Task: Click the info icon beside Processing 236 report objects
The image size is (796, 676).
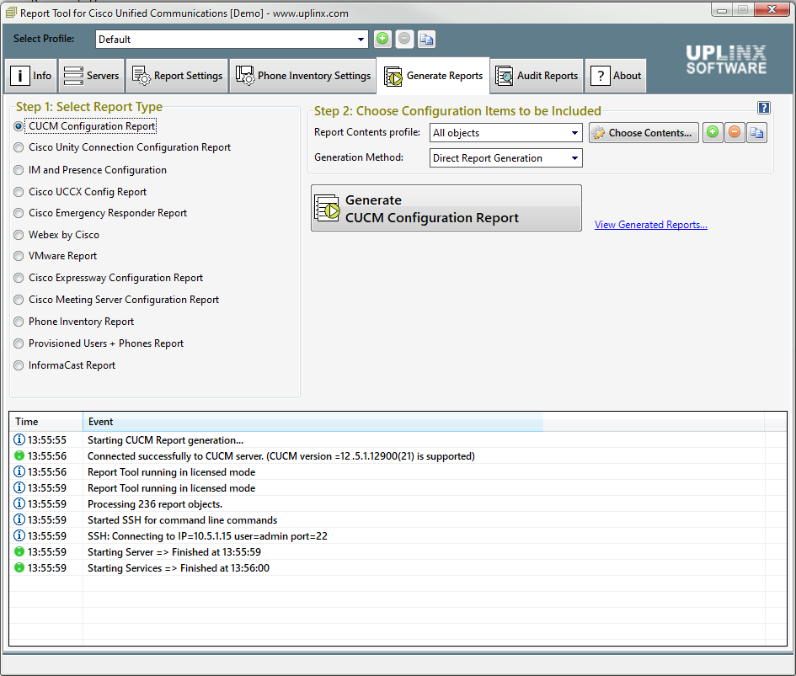Action: (x=19, y=503)
